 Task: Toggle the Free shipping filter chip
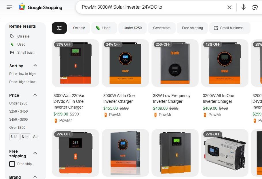pyautogui.click(x=192, y=28)
